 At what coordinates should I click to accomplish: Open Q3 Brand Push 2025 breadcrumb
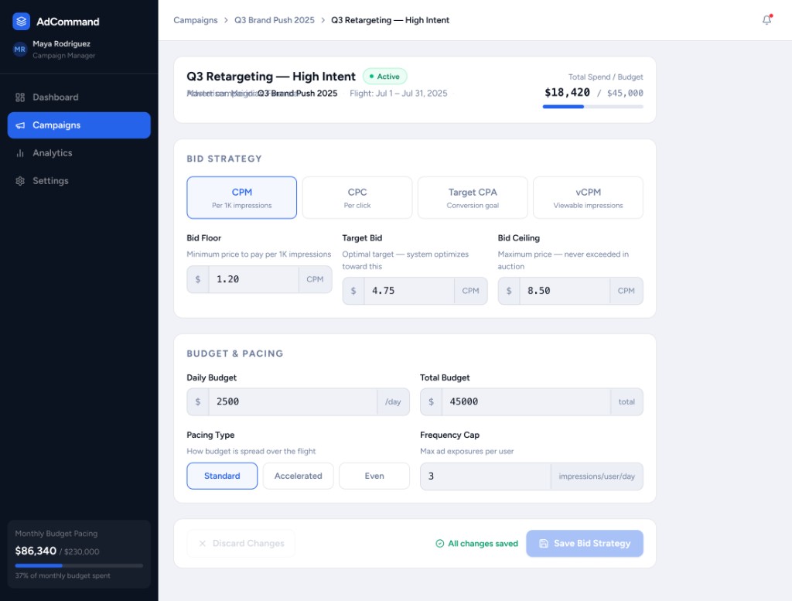275,20
